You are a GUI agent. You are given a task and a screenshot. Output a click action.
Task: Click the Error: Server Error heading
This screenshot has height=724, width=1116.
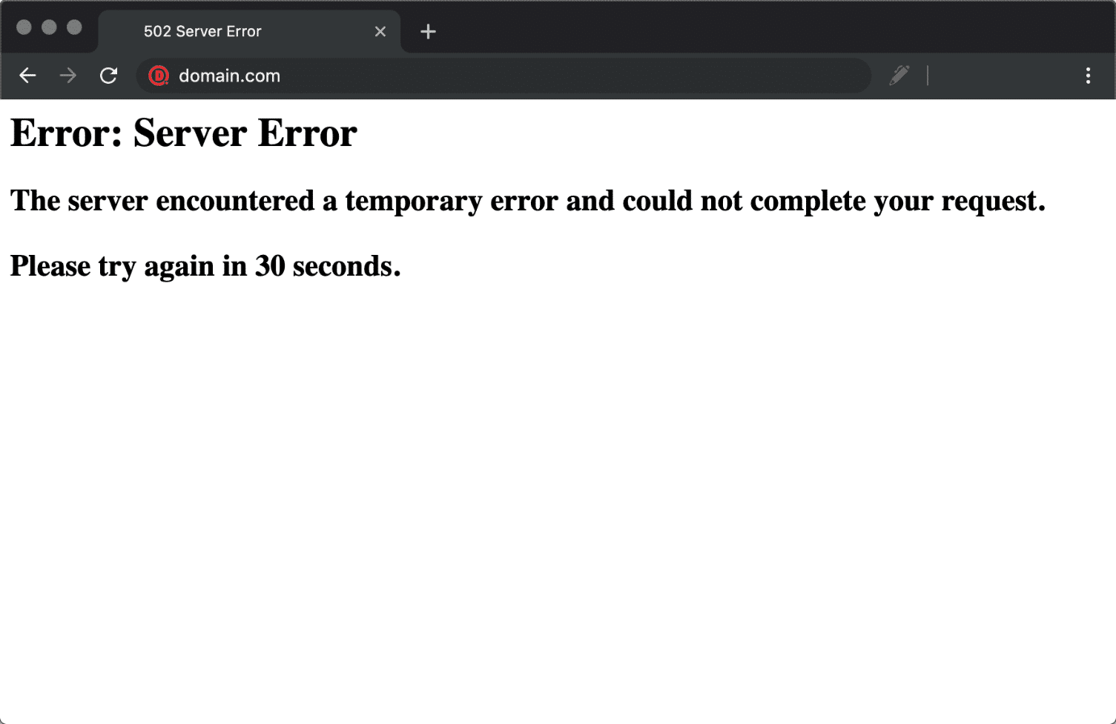(x=183, y=133)
